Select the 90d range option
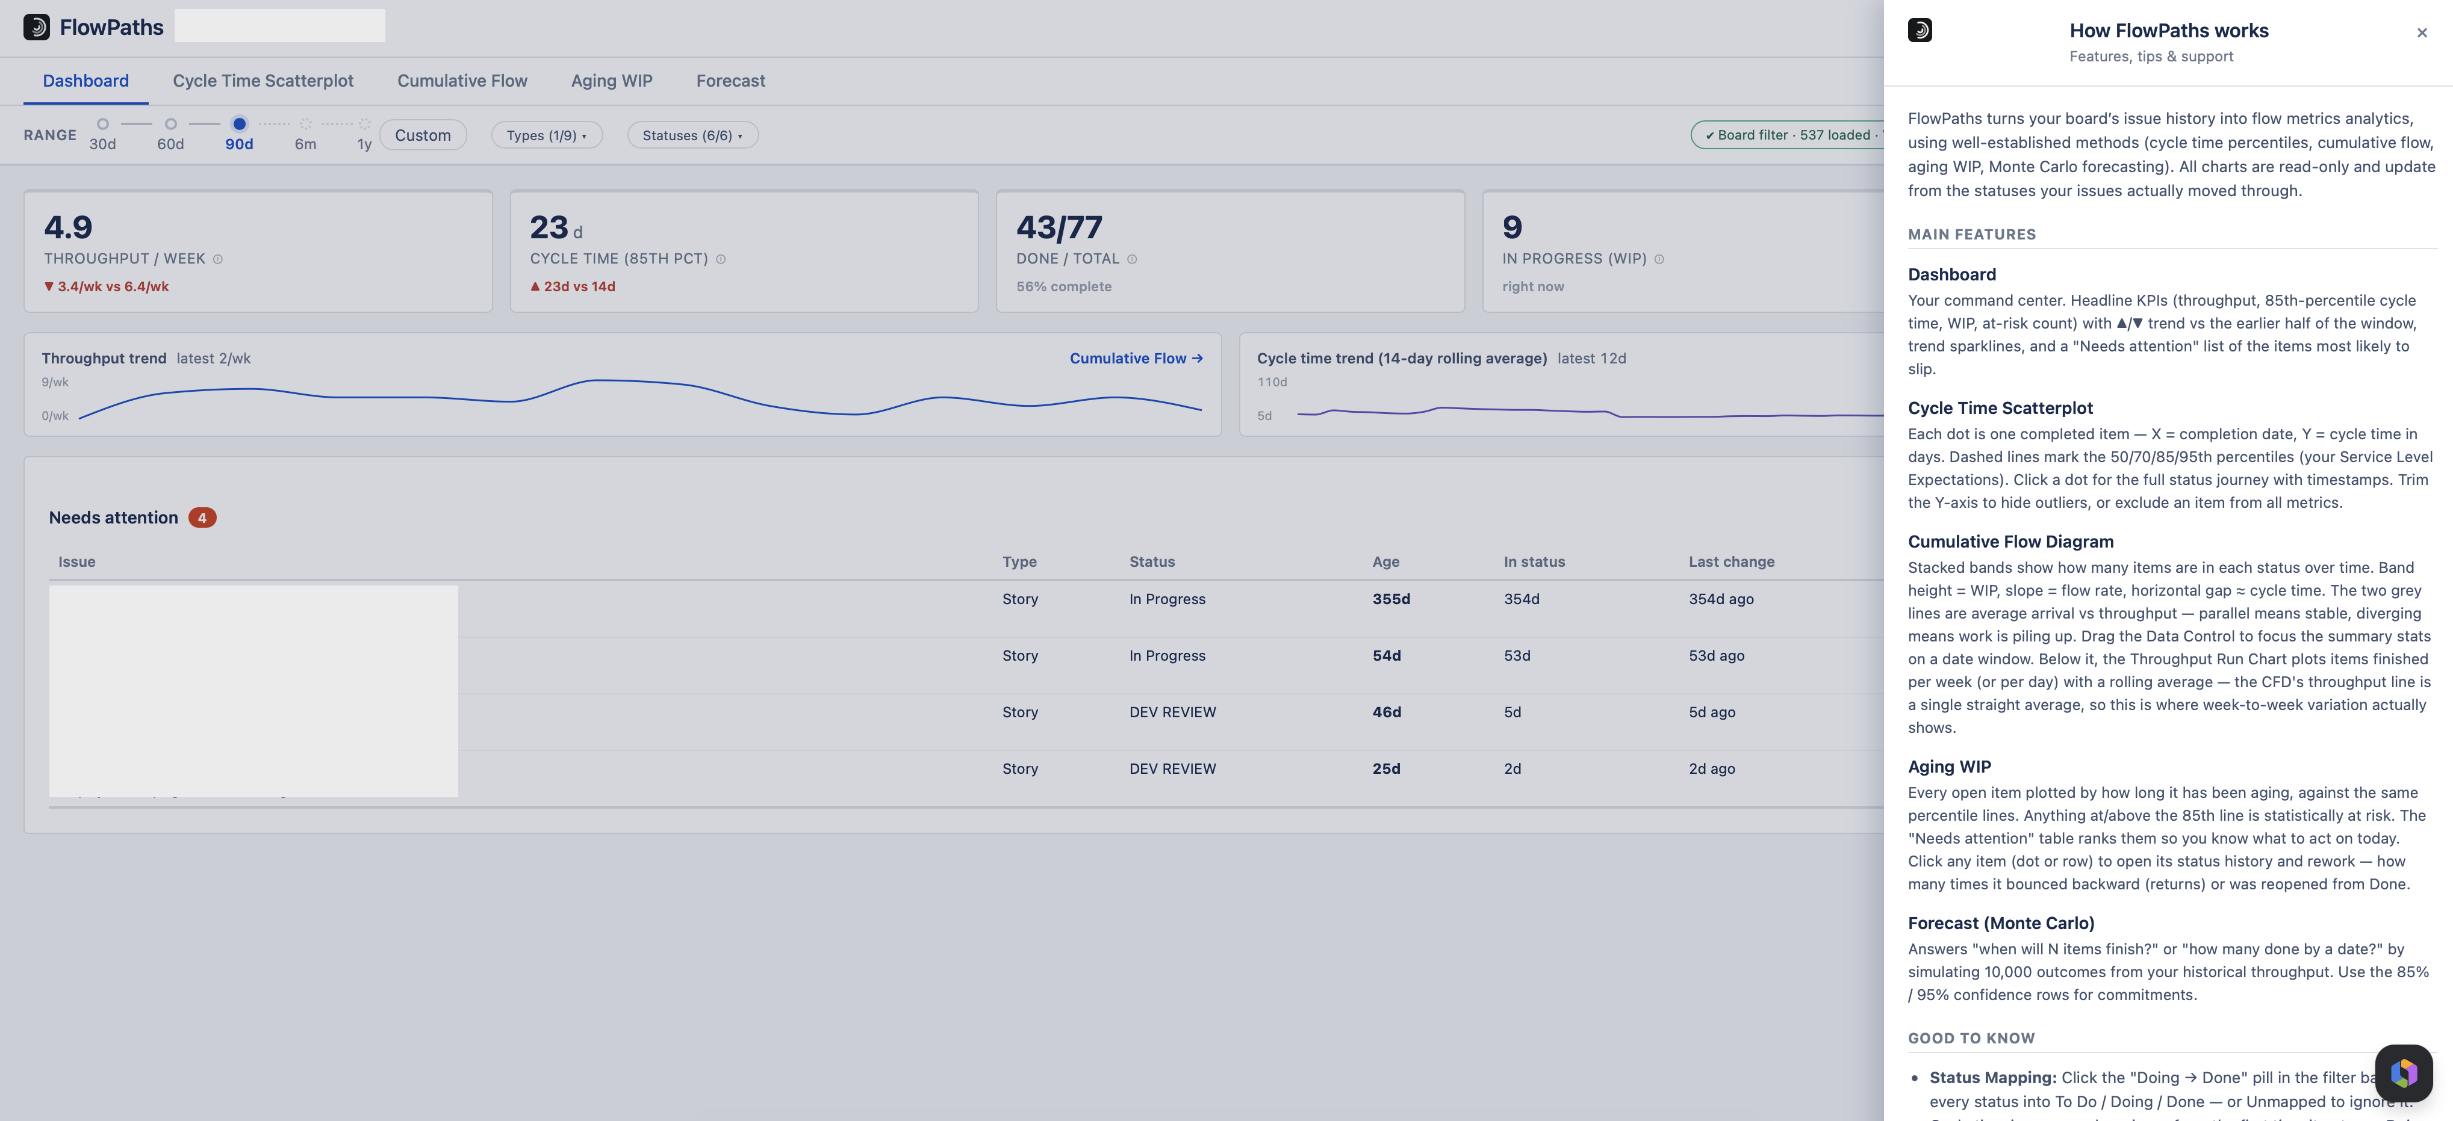The width and height of the screenshot is (2453, 1121). (239, 134)
